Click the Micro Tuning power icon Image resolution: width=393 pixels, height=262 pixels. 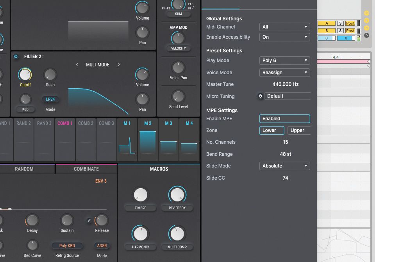260,96
